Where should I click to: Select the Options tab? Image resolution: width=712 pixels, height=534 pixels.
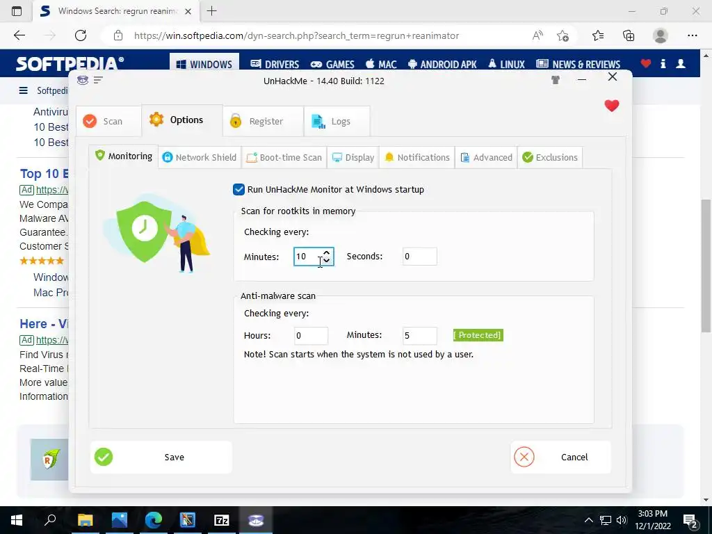[182, 120]
